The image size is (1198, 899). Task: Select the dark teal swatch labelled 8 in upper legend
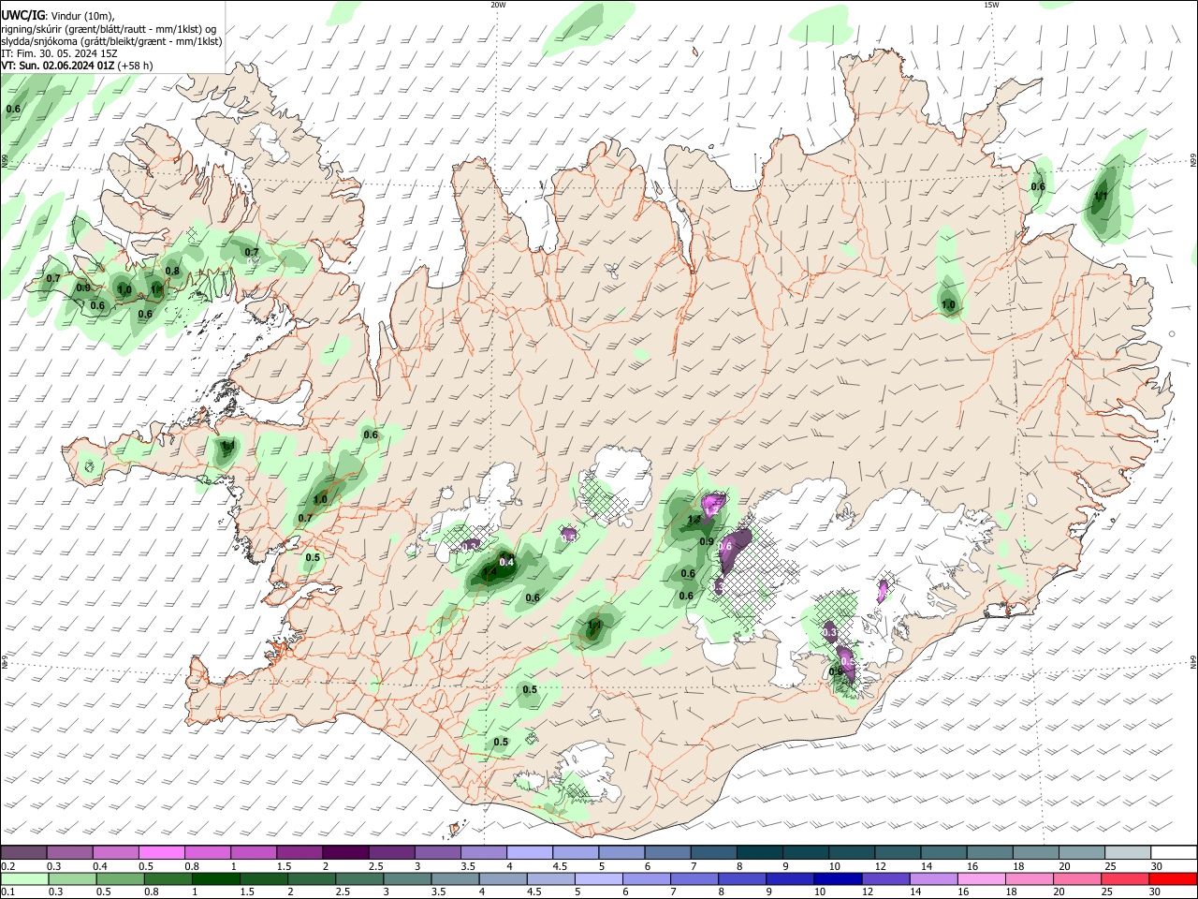[759, 853]
